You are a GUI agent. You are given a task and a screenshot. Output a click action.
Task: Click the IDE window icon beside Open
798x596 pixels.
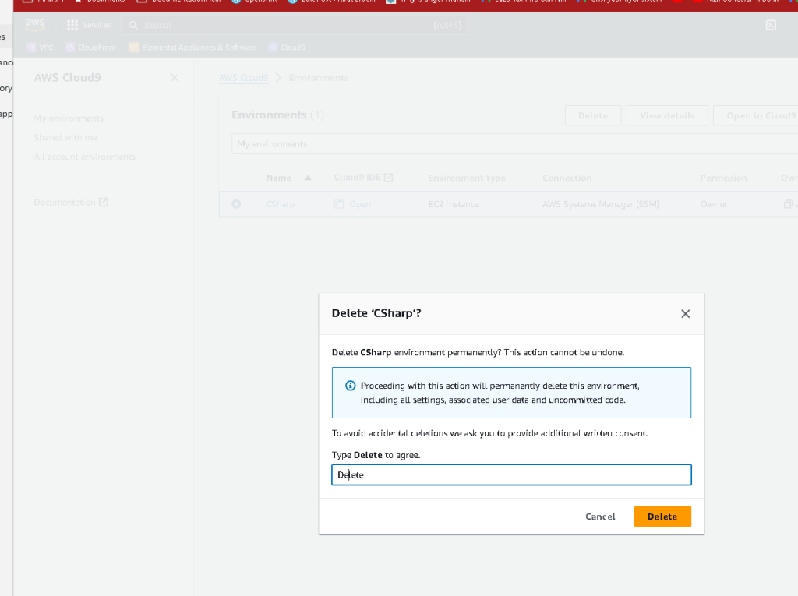339,204
